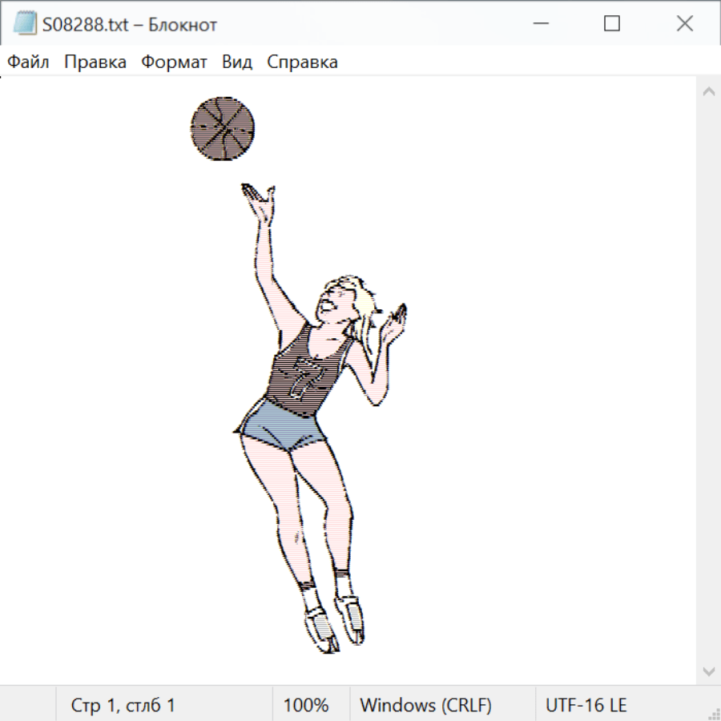The height and width of the screenshot is (721, 721).
Task: Click the UTF-16 LE encoding indicator
Action: (586, 706)
